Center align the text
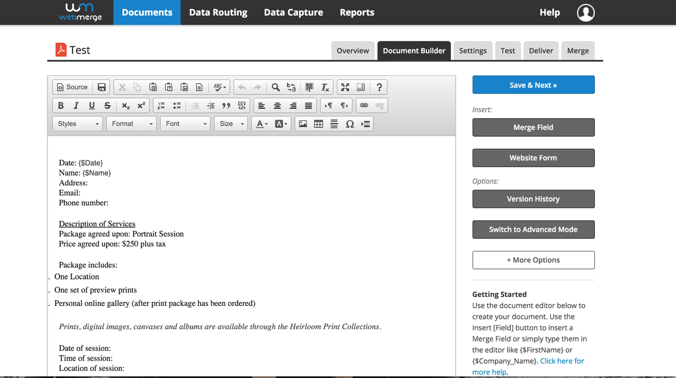 pyautogui.click(x=277, y=105)
